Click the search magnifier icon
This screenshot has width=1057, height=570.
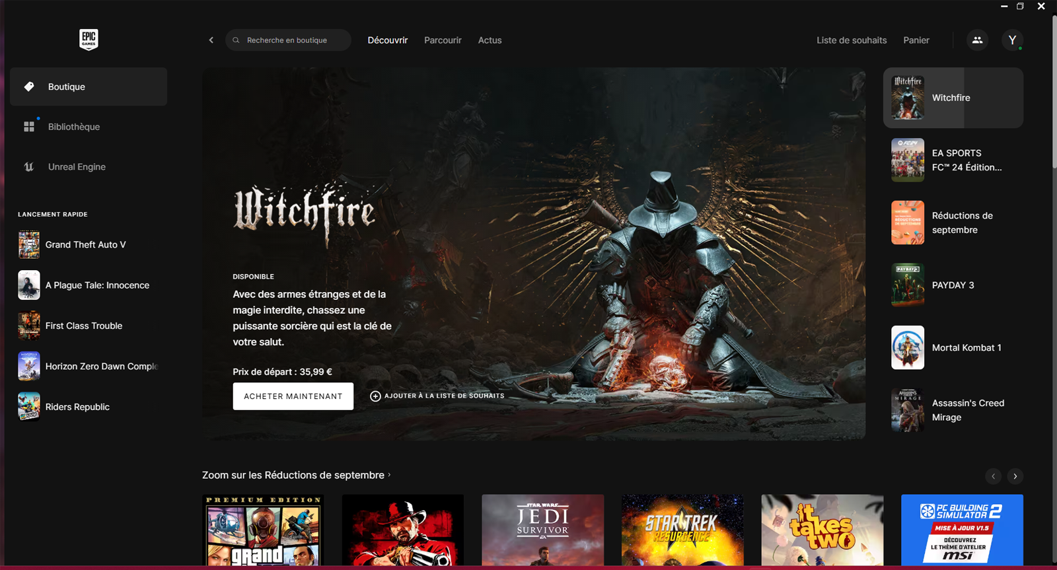(x=236, y=40)
